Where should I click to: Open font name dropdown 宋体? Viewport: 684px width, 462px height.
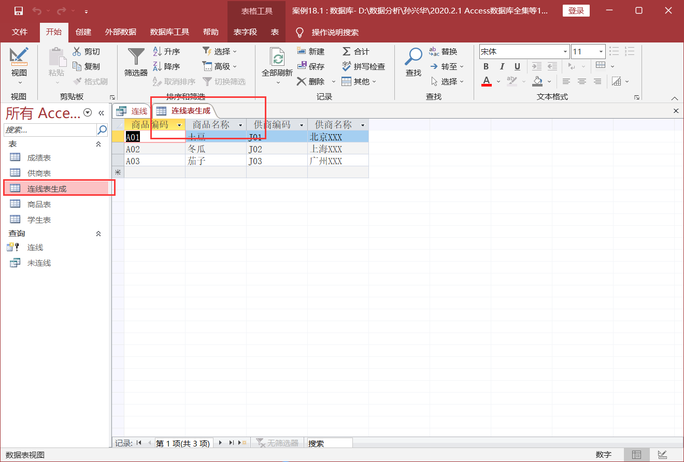pos(565,51)
